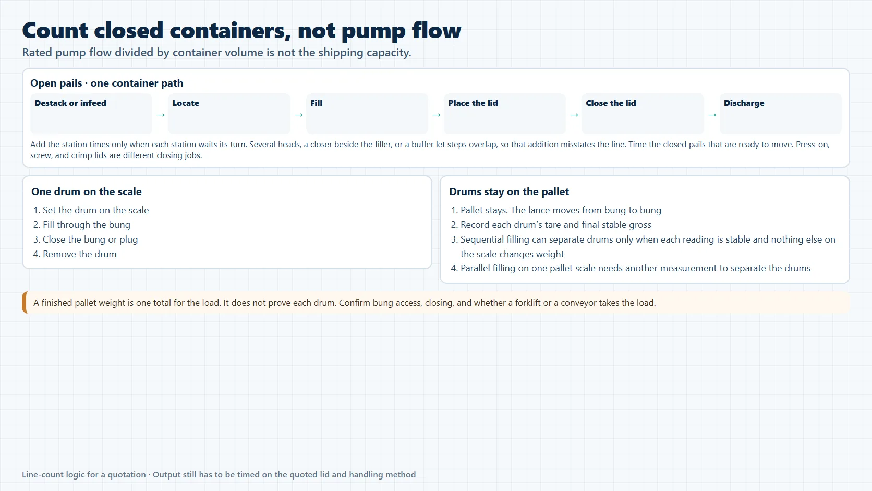Click 'Parallel filling on one pallet scale' item
The image size is (872, 491).
(x=631, y=268)
